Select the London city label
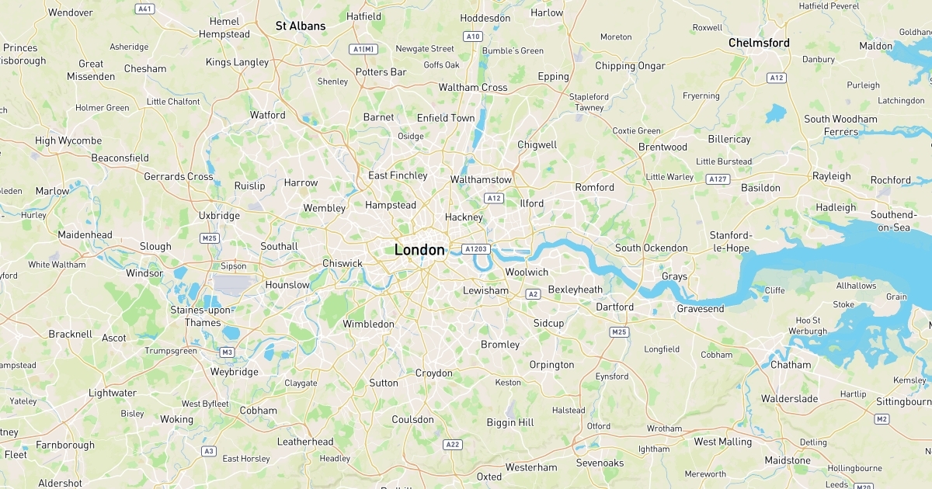Screen dimensions: 932x489 click(419, 250)
